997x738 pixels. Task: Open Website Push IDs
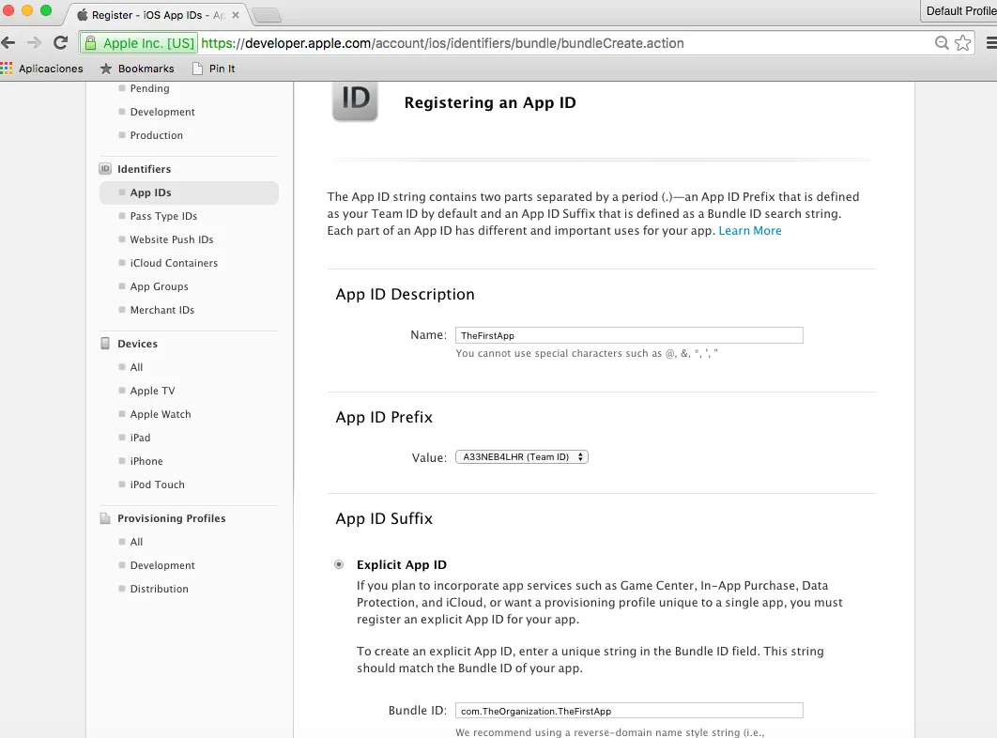click(x=172, y=239)
